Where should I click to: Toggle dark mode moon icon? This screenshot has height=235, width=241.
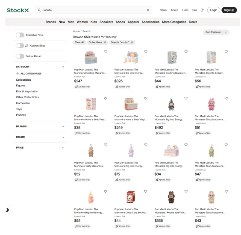(7, 210)
